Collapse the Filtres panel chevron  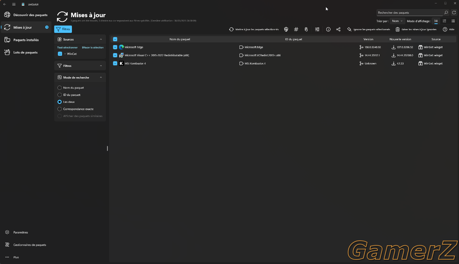pyautogui.click(x=101, y=66)
